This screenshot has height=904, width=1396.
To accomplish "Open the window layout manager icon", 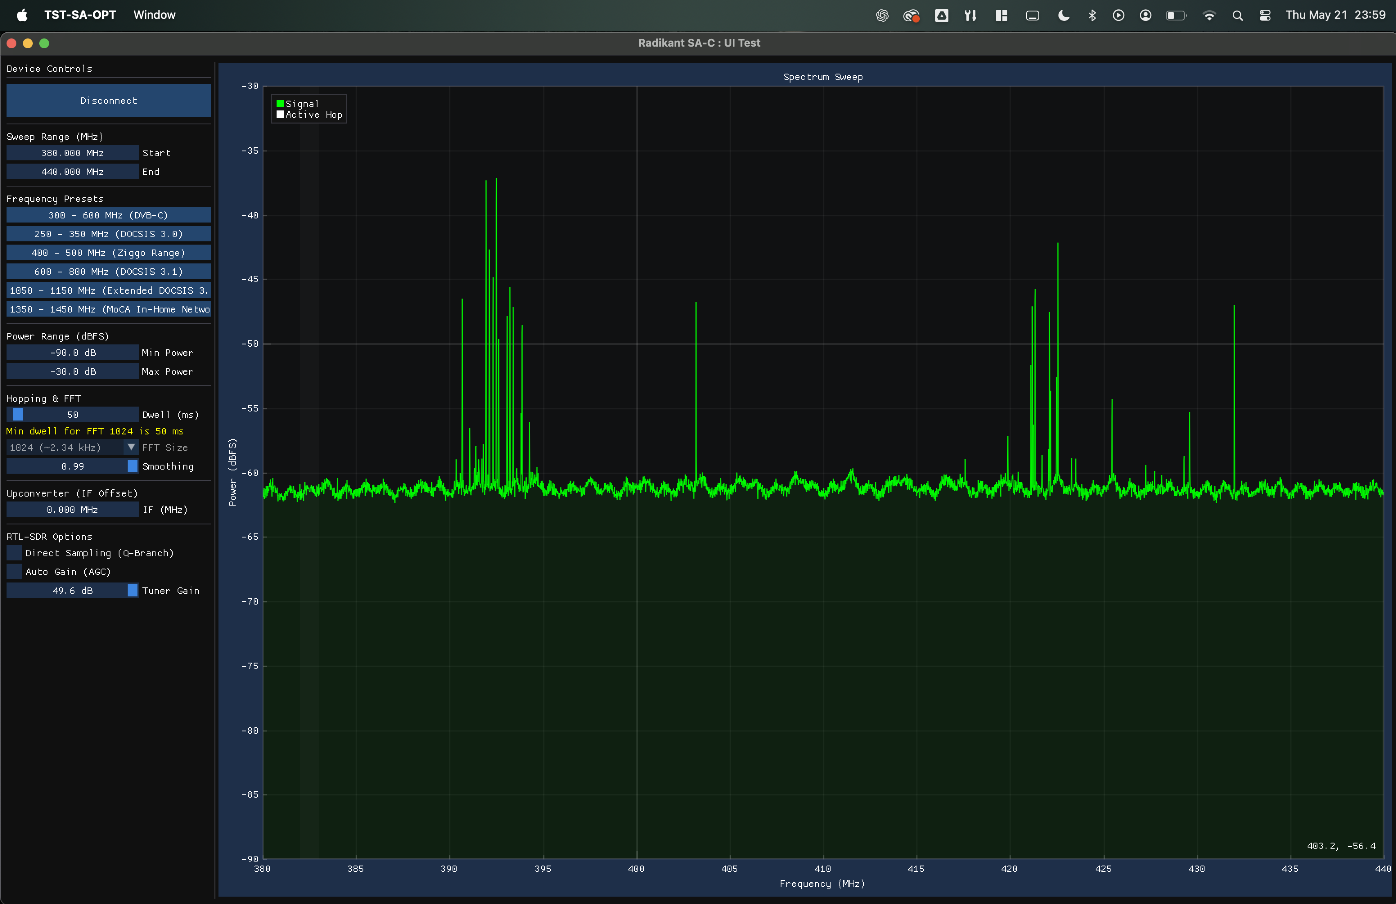I will tap(1001, 15).
